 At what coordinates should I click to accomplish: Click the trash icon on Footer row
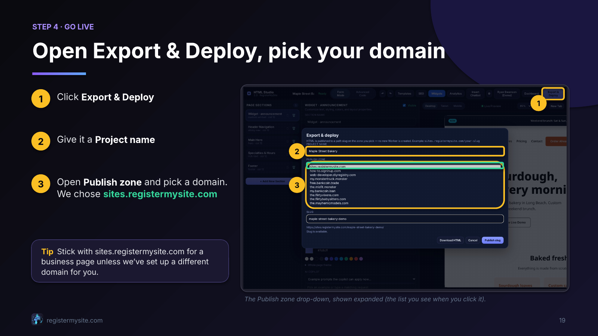pyautogui.click(x=294, y=168)
